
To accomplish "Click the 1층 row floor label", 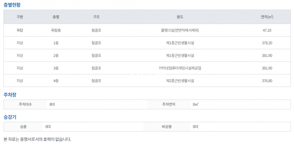I will [x=56, y=43].
